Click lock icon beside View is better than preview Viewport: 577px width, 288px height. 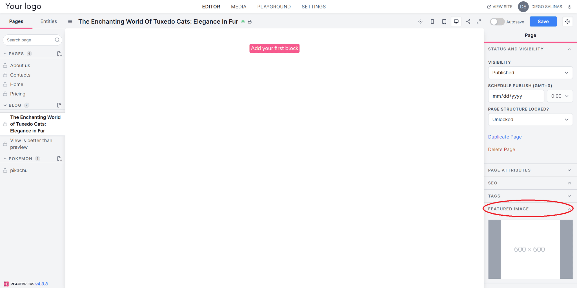(x=5, y=144)
